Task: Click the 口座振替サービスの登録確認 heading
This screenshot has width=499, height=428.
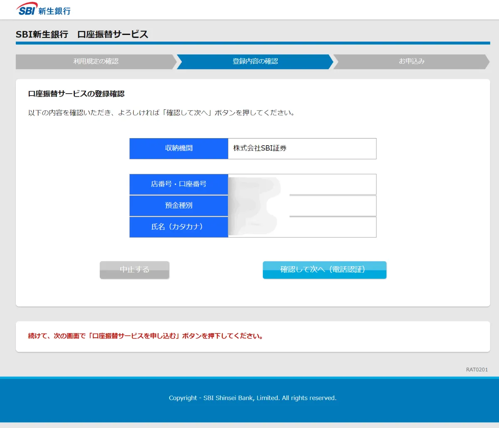Action: 76,94
